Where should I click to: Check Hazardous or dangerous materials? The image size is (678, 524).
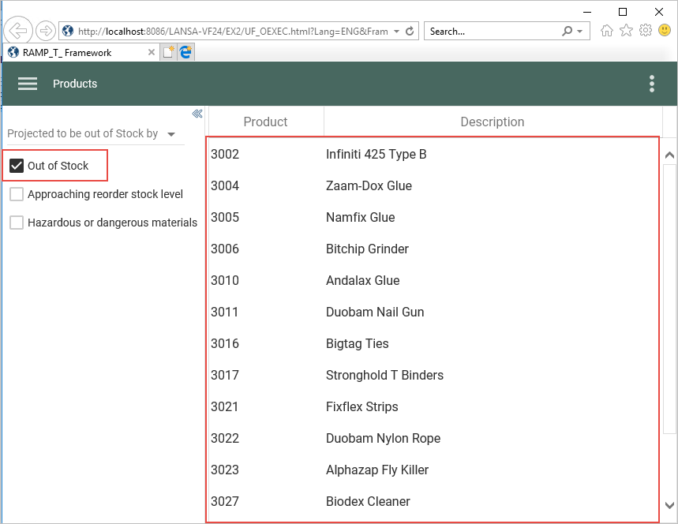pos(17,223)
